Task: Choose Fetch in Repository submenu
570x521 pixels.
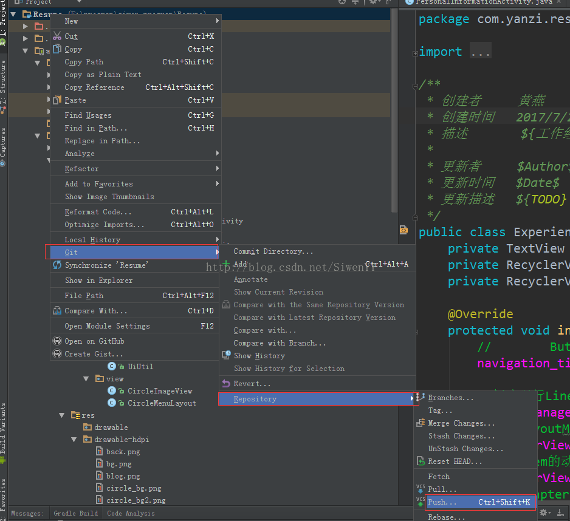Action: (475, 476)
